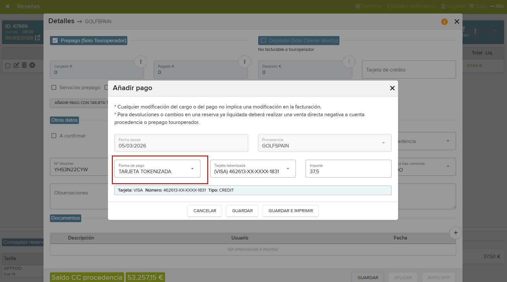Click the Nº Voucher field
Screen dimensions: 507x282
pos(79,167)
